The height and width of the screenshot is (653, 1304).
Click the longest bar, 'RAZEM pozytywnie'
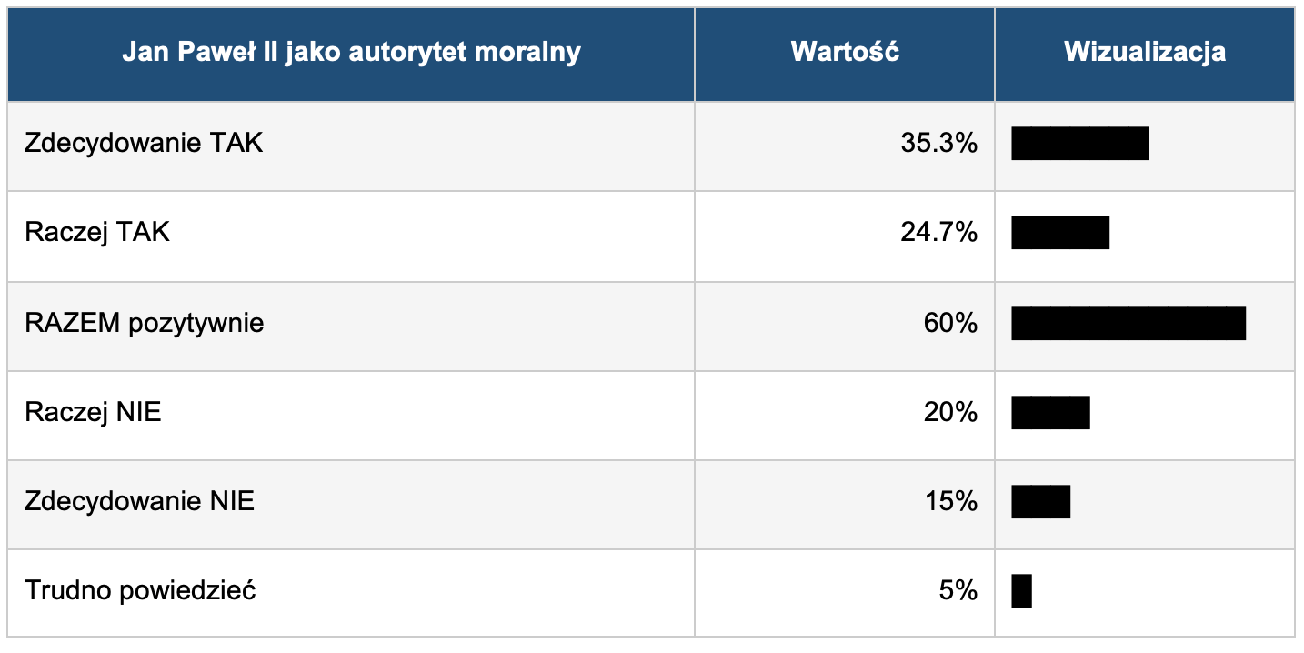[x=1128, y=324]
